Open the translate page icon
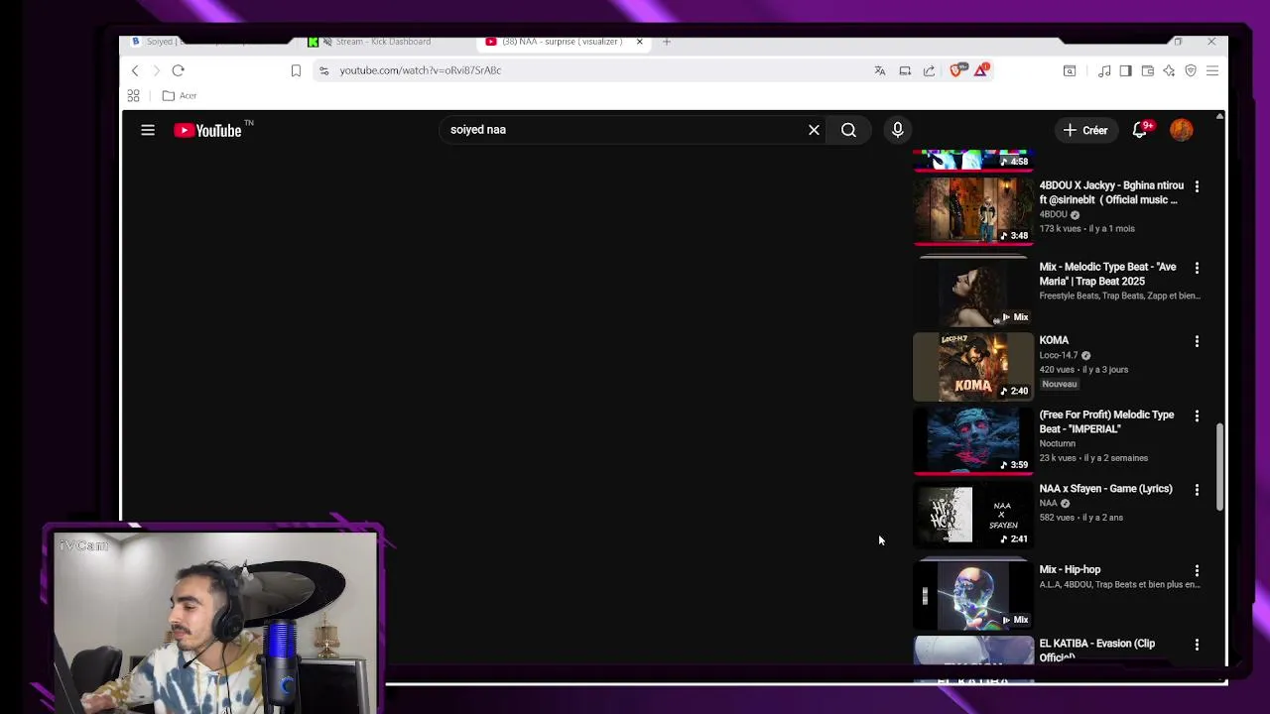Screen dimensions: 1270x714 click(x=880, y=70)
